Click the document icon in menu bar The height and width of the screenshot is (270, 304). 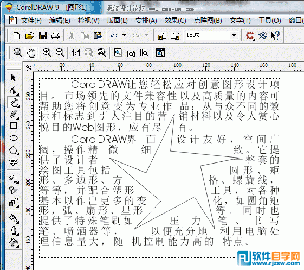(13, 20)
